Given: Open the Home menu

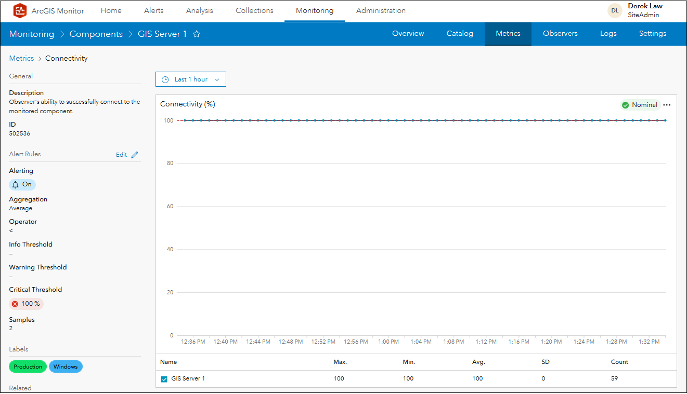Looking at the screenshot, I should tap(111, 10).
